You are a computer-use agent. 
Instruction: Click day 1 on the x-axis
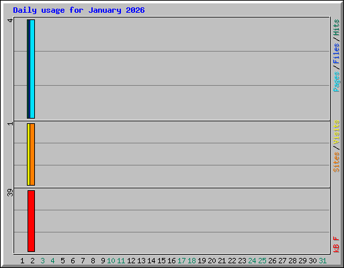click(22, 261)
